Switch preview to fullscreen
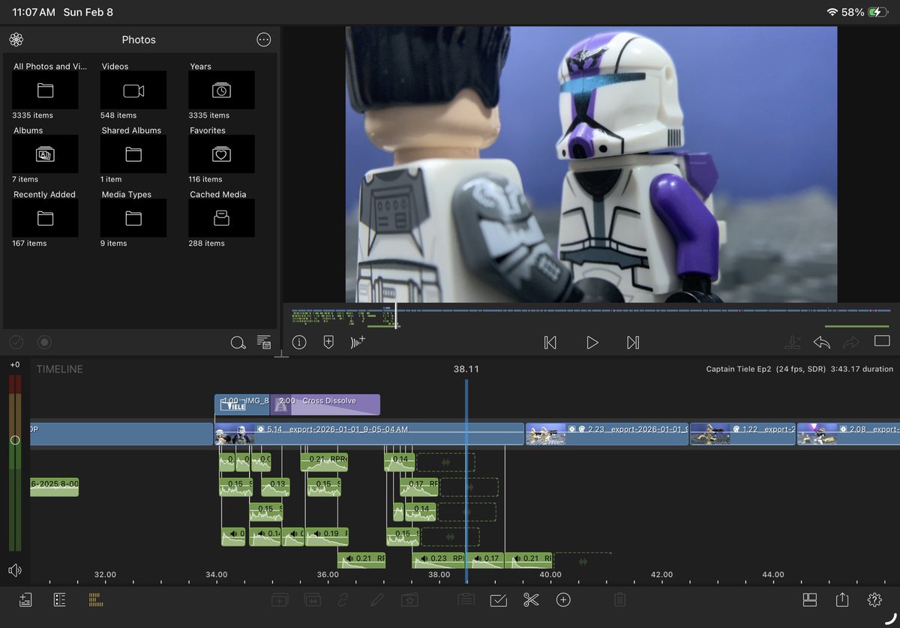Viewport: 900px width, 628px height. [x=882, y=342]
